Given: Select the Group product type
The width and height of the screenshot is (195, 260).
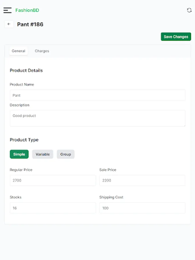Looking at the screenshot, I should pos(66,154).
